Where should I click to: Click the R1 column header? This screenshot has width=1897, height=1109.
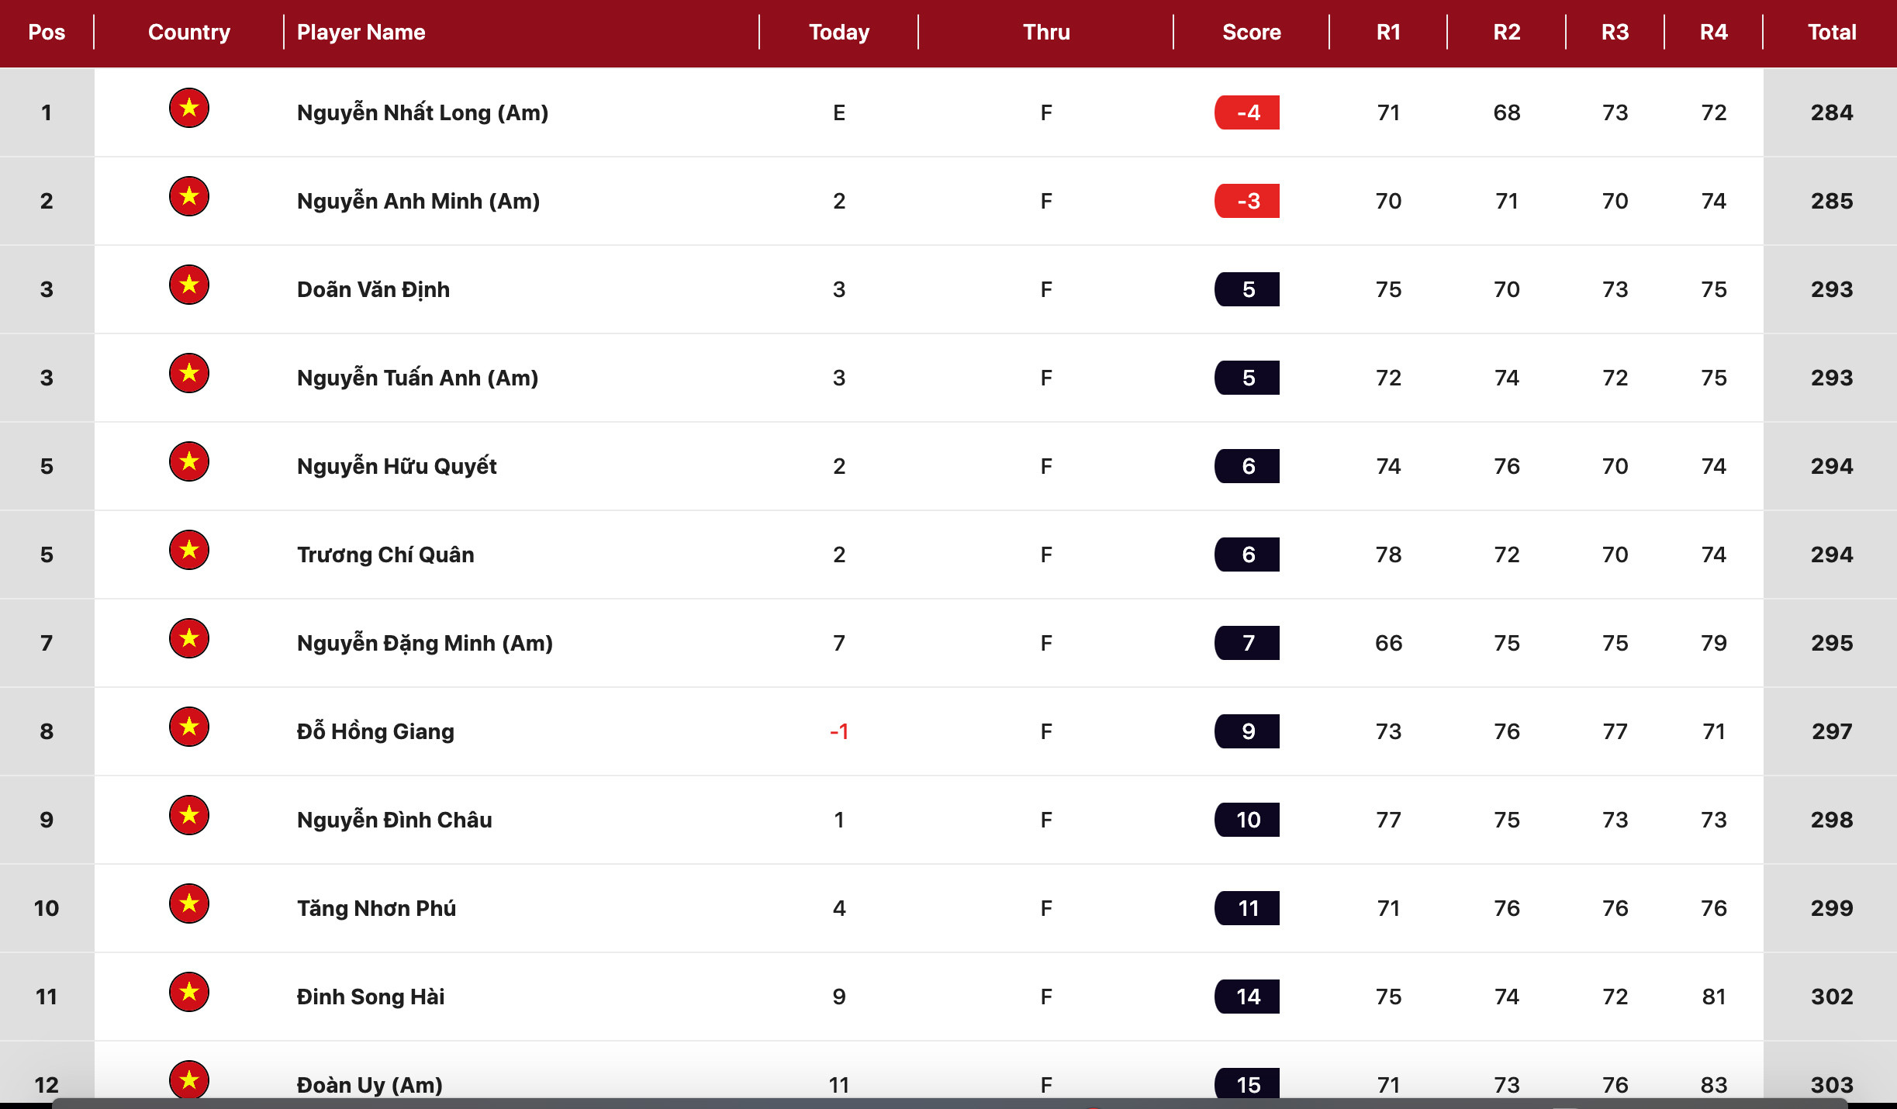(x=1388, y=33)
